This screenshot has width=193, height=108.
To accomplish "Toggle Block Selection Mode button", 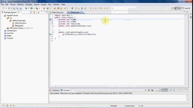I will point(82,8).
